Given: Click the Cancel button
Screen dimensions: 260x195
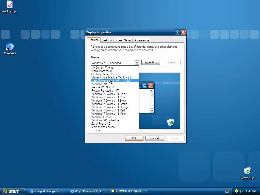Looking at the screenshot, I should tap(155, 138).
